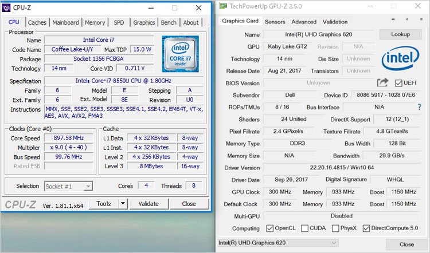This screenshot has width=430, height=253.
Task: Switch to the Sensors tab in GPU-Z
Action: [275, 22]
